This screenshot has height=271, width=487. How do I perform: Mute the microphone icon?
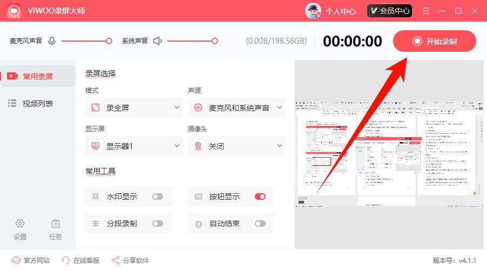[52, 41]
